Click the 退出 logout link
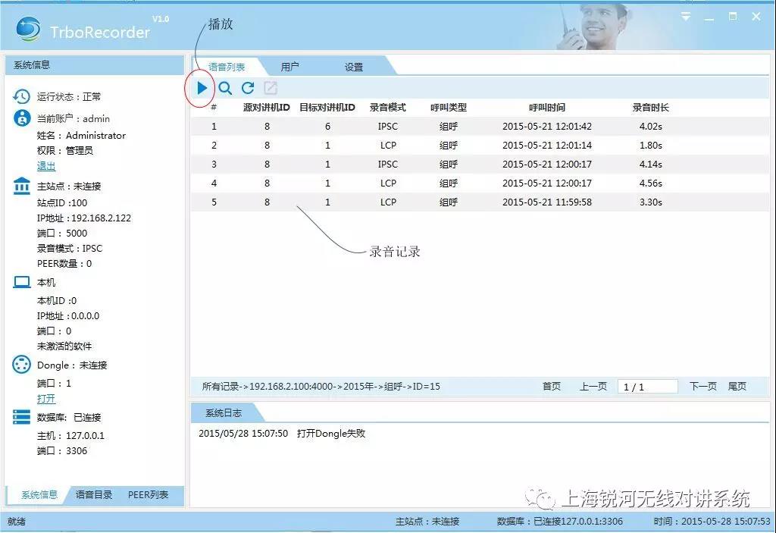The image size is (776, 533). (46, 166)
